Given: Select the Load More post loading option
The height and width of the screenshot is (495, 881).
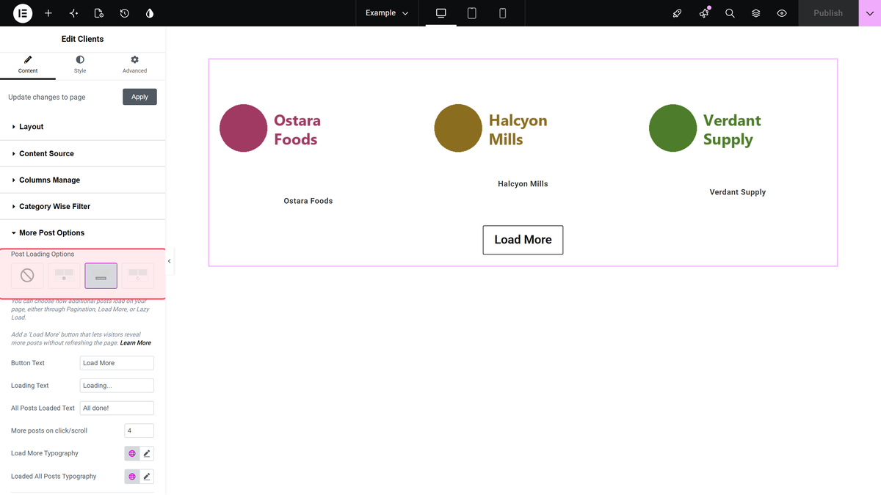Looking at the screenshot, I should pyautogui.click(x=101, y=276).
